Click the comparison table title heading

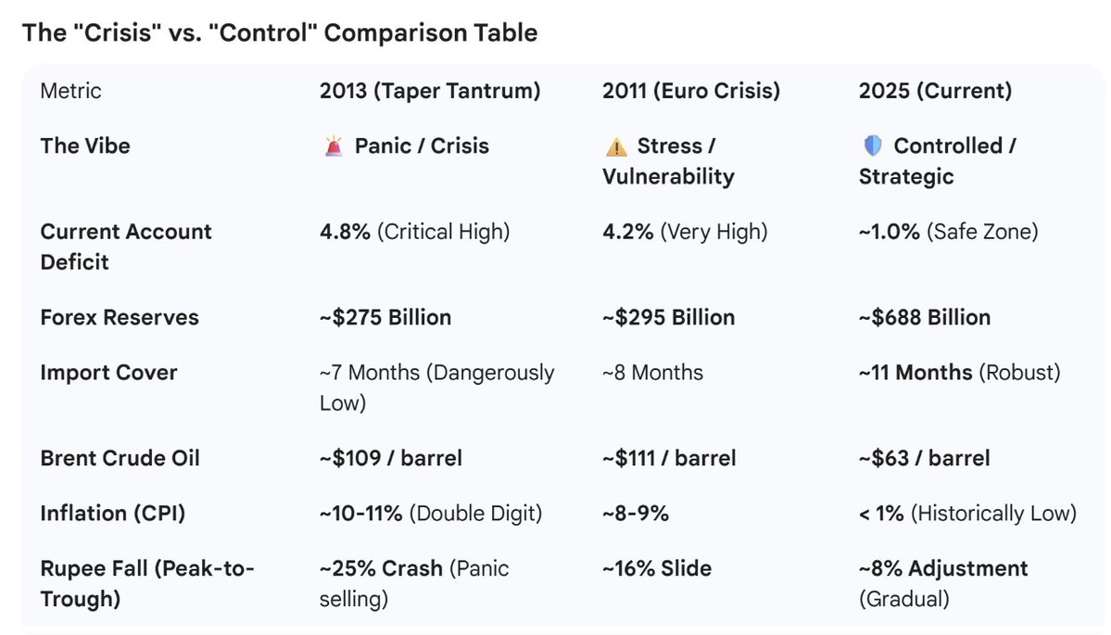[280, 32]
